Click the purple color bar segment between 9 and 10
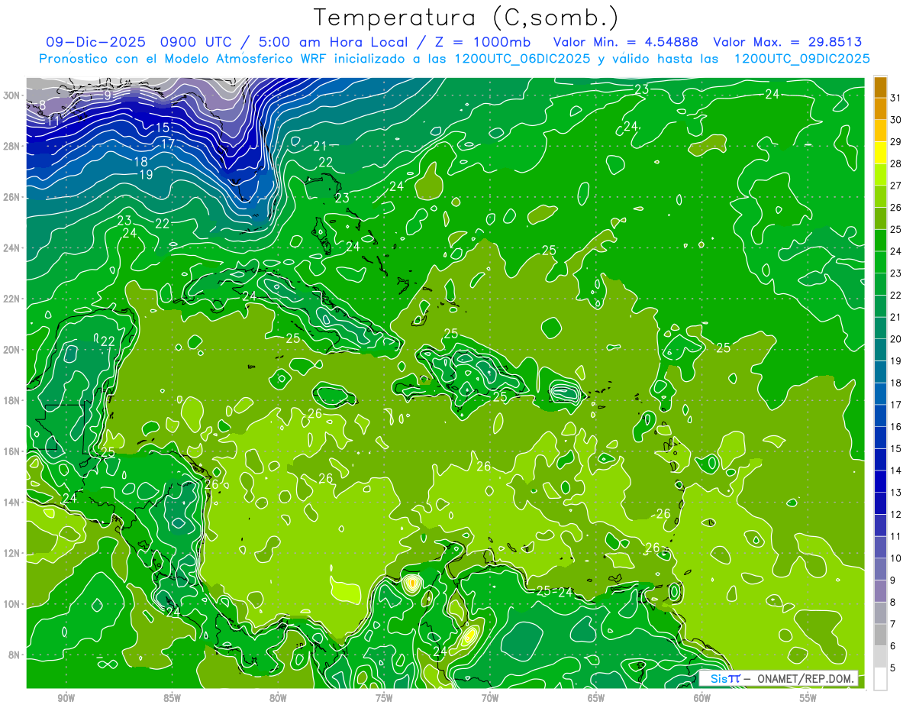This screenshot has height=708, width=916. click(880, 570)
